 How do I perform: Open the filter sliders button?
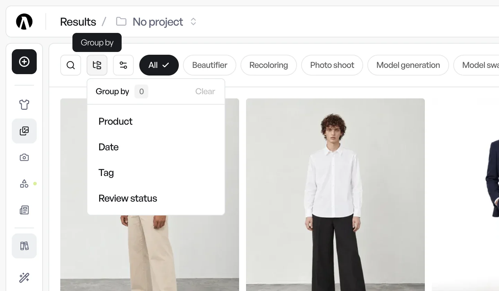point(123,65)
